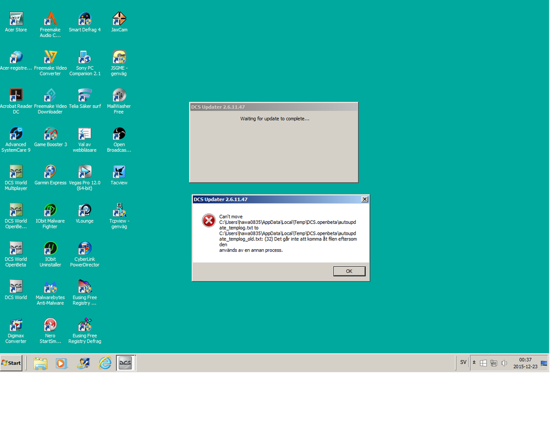Open Windows Media Player from the taskbar
Image resolution: width=550 pixels, height=440 pixels.
(61, 363)
